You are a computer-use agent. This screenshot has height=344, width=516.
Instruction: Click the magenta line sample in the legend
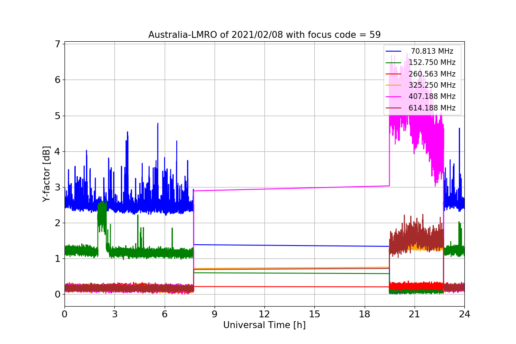click(393, 97)
